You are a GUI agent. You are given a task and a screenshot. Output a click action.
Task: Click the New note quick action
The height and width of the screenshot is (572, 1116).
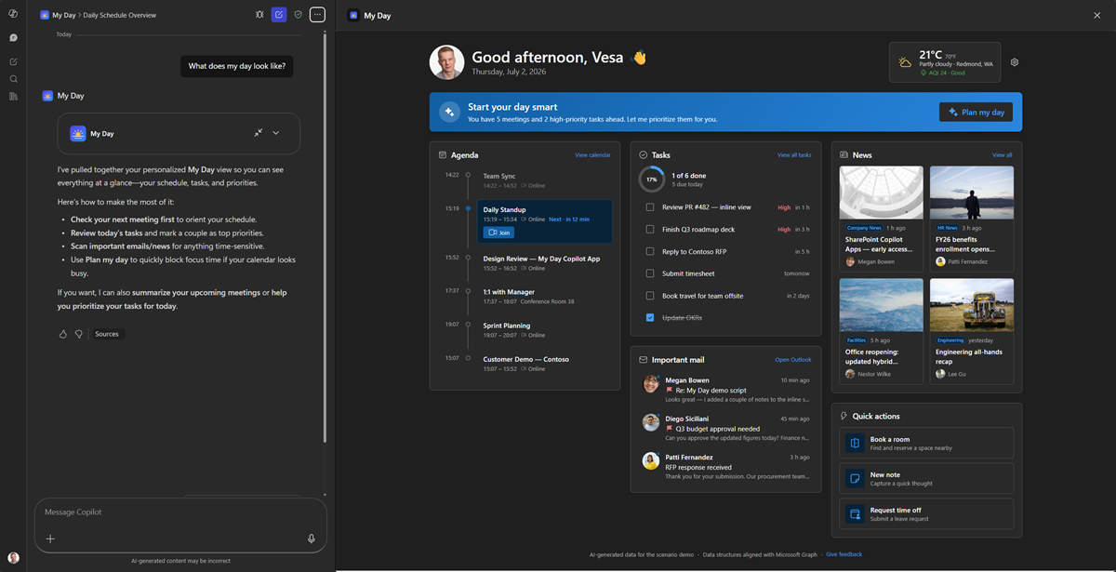(x=927, y=478)
